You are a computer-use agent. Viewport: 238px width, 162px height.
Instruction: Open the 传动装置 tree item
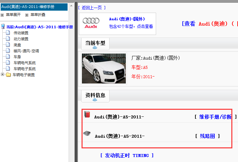(21, 33)
